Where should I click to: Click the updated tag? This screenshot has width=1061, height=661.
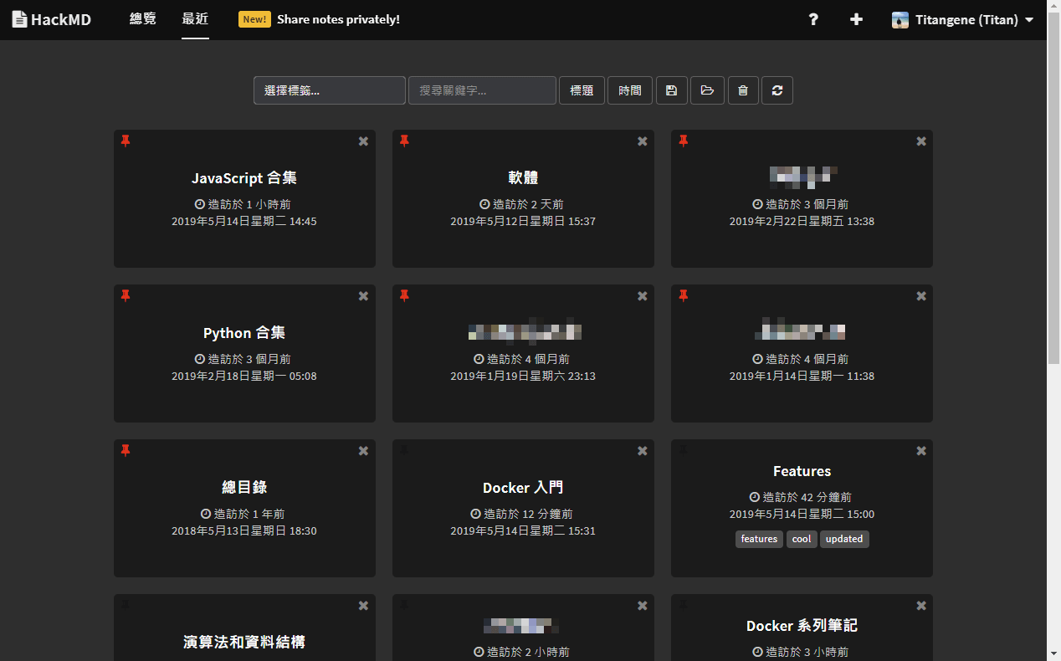(x=844, y=539)
